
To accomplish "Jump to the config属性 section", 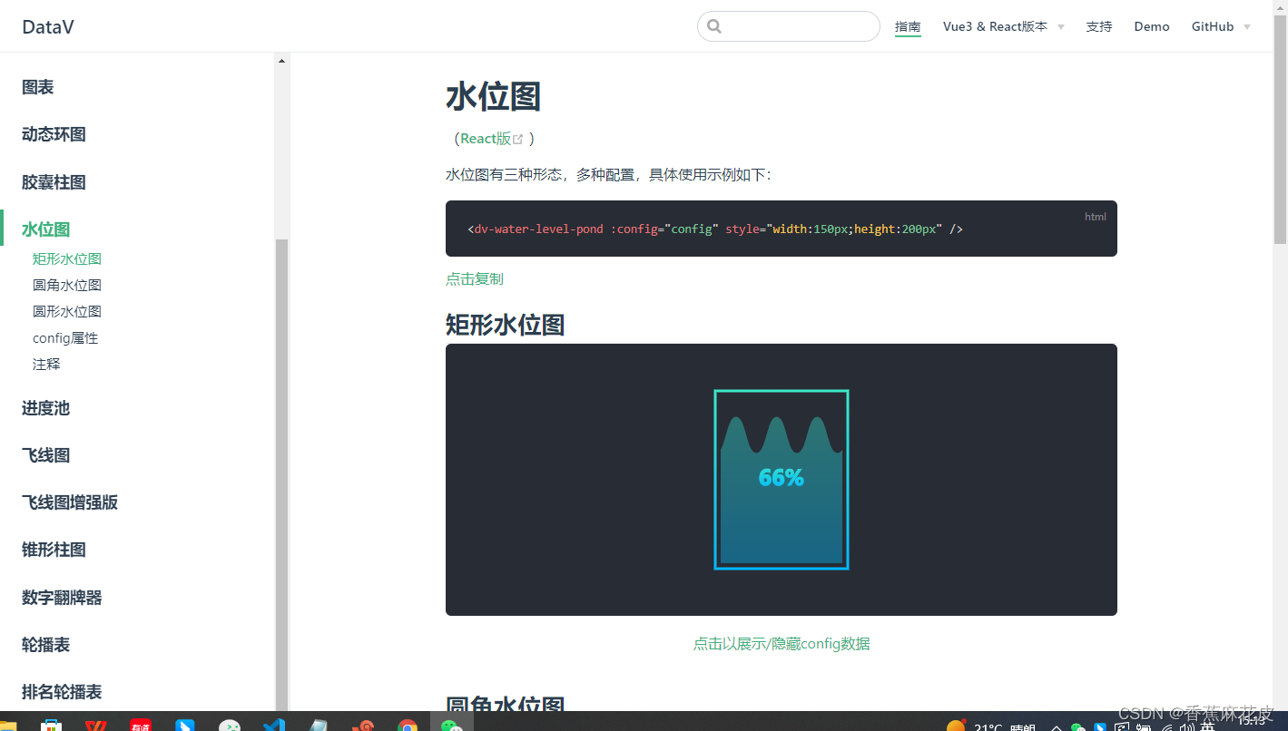I will pos(65,337).
